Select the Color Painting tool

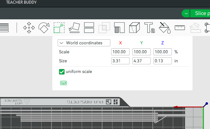pos(165,28)
